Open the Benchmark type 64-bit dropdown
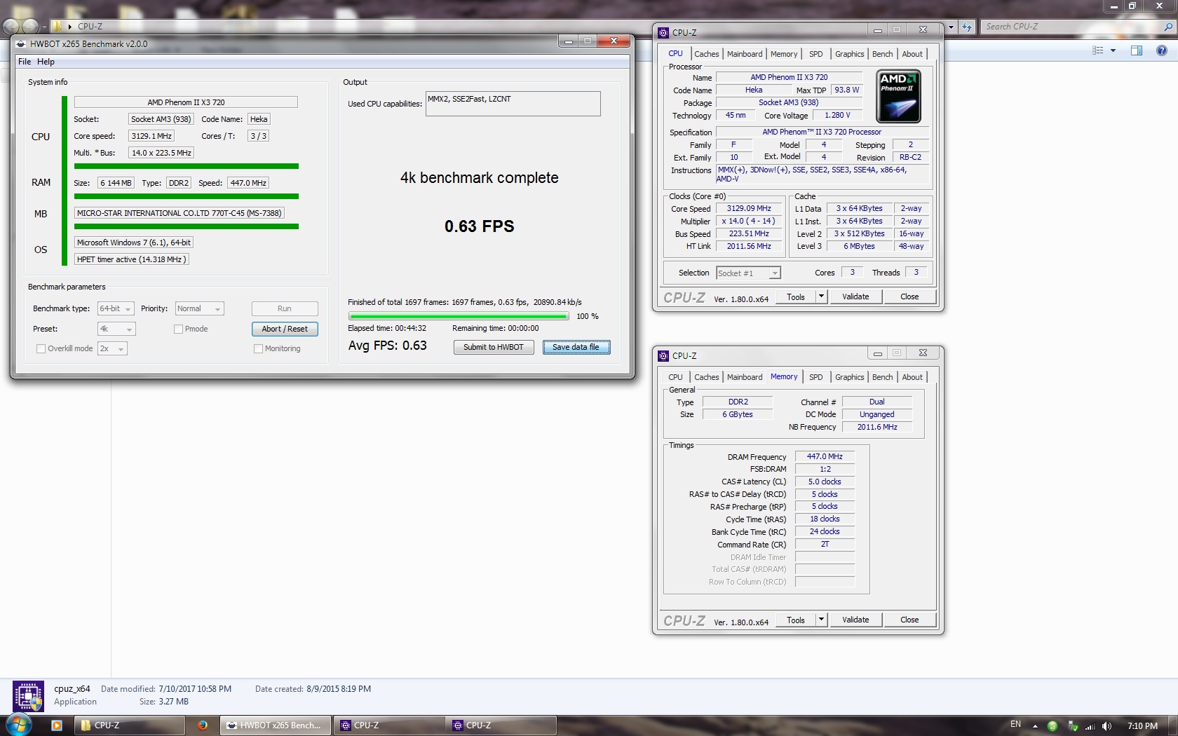This screenshot has height=736, width=1178. [116, 308]
